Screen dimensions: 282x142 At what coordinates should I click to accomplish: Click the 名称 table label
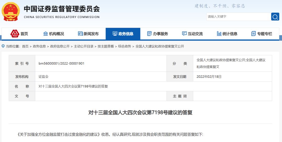pyautogui.click(x=22, y=86)
